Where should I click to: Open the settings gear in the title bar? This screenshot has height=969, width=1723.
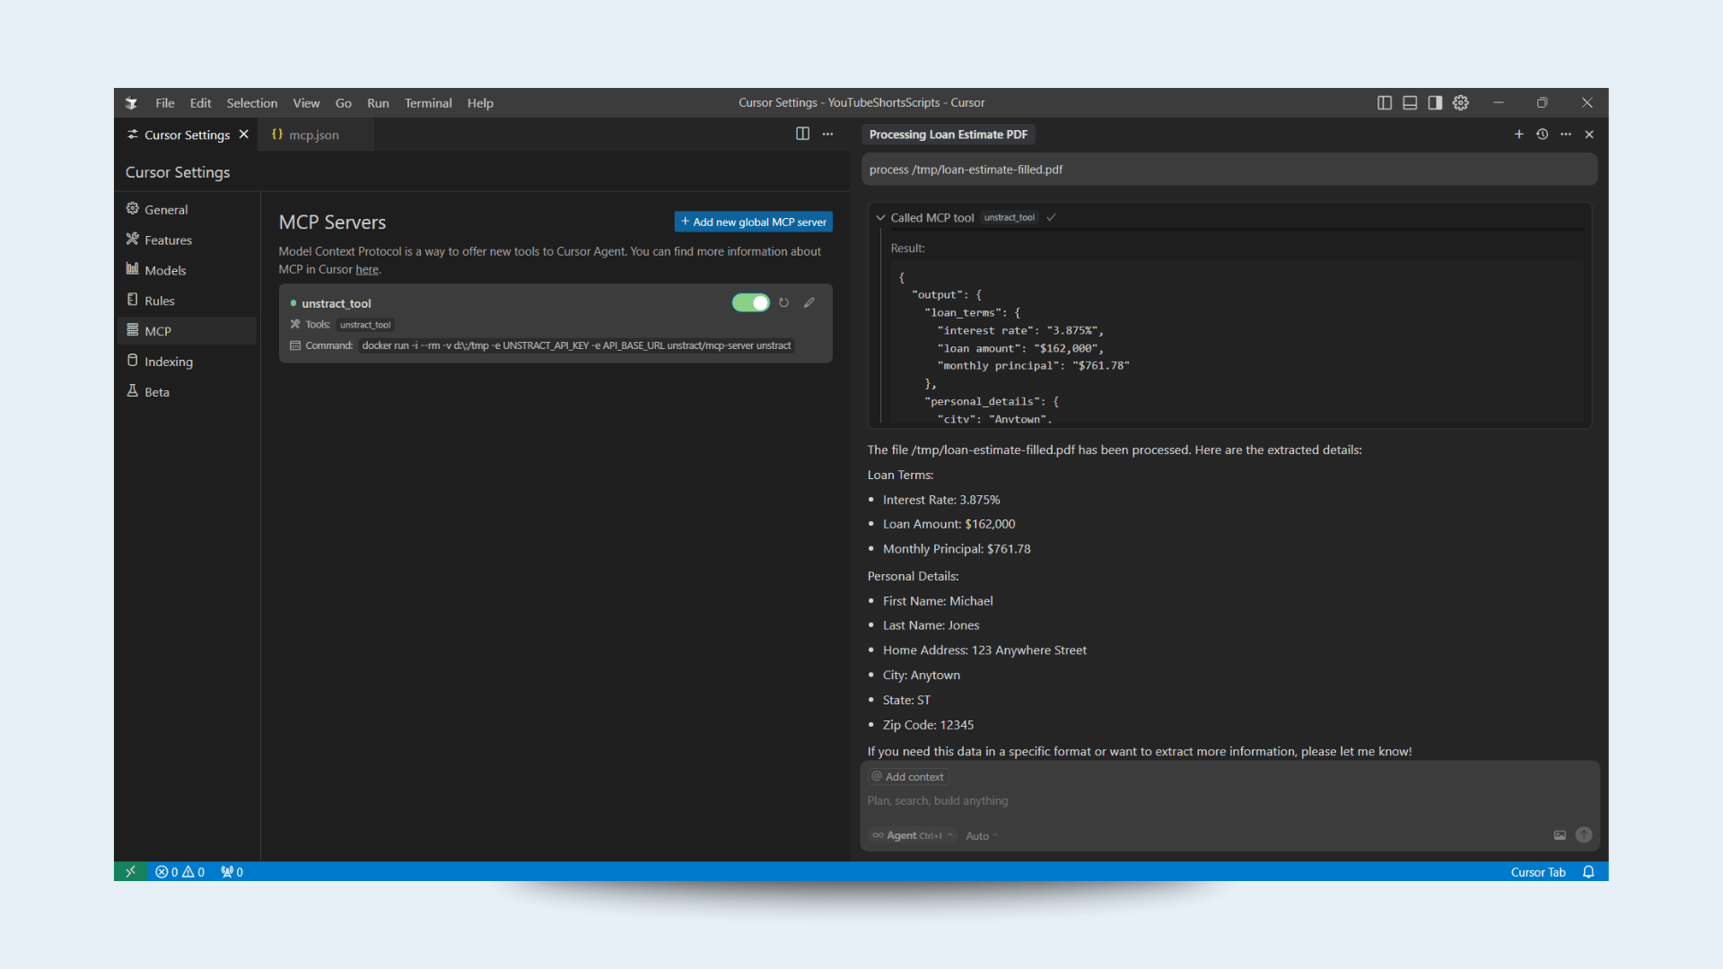[x=1460, y=102]
